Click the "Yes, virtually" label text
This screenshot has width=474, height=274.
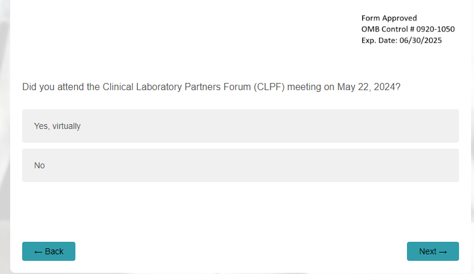(57, 126)
